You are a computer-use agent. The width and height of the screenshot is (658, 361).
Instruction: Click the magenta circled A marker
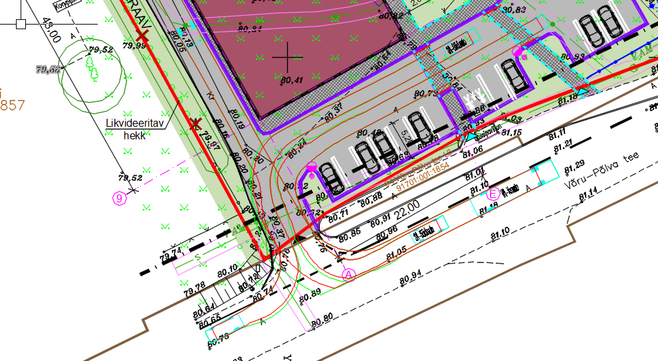(x=348, y=273)
